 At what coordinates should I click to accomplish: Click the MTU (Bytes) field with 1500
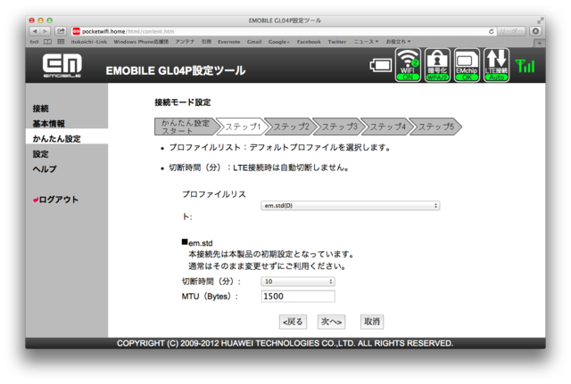tap(298, 297)
